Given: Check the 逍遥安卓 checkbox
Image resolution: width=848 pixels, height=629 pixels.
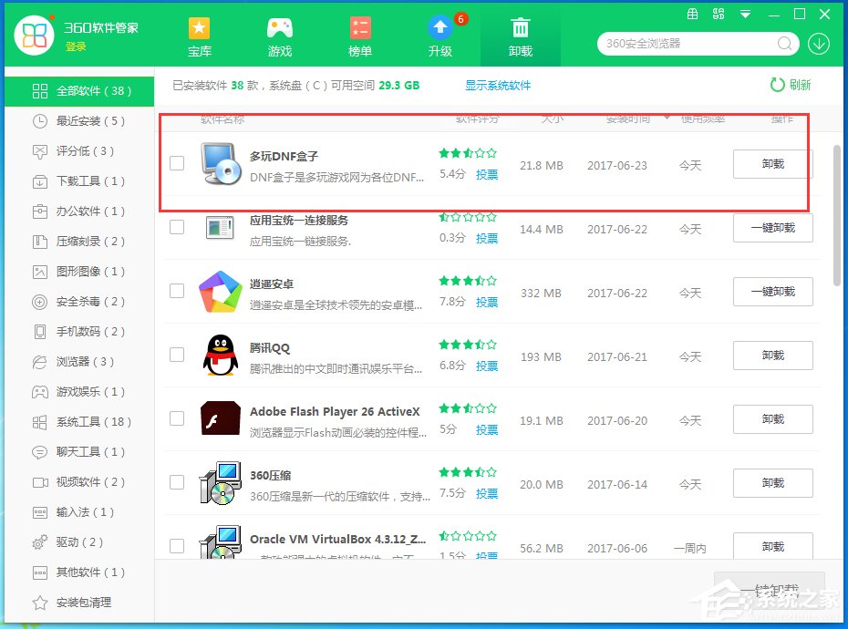Looking at the screenshot, I should [177, 291].
